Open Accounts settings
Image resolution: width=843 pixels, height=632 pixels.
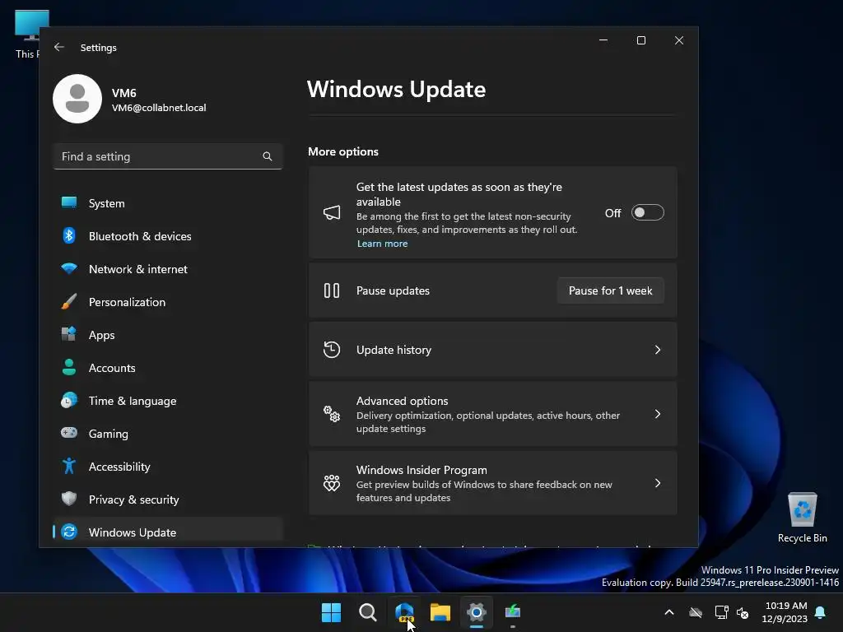[x=168, y=368]
